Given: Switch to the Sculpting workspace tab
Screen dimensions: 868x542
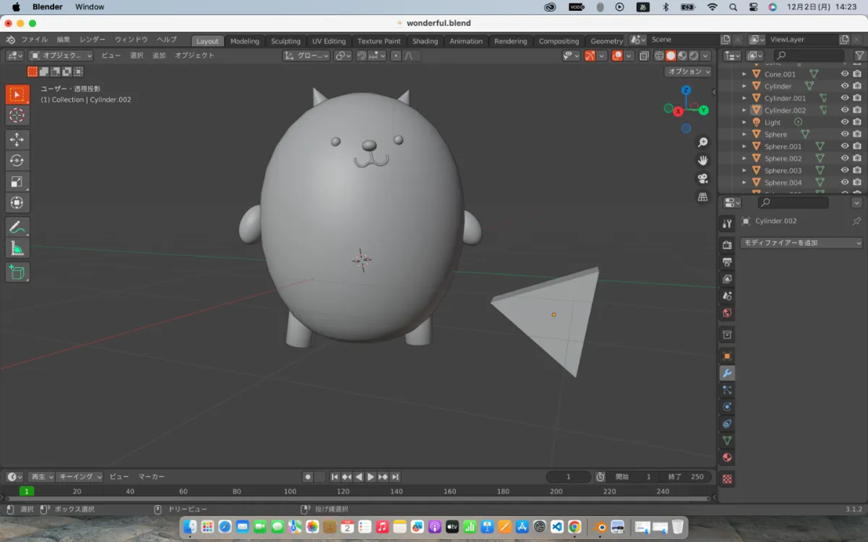Looking at the screenshot, I should [x=285, y=41].
